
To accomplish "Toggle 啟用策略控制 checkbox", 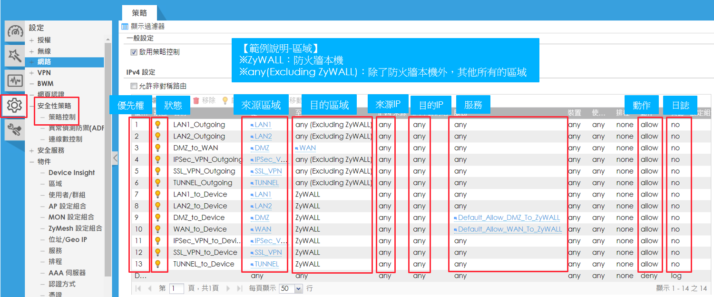I will [134, 52].
